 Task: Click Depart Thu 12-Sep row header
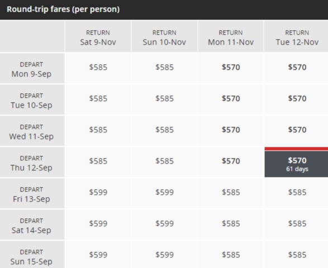[32, 162]
